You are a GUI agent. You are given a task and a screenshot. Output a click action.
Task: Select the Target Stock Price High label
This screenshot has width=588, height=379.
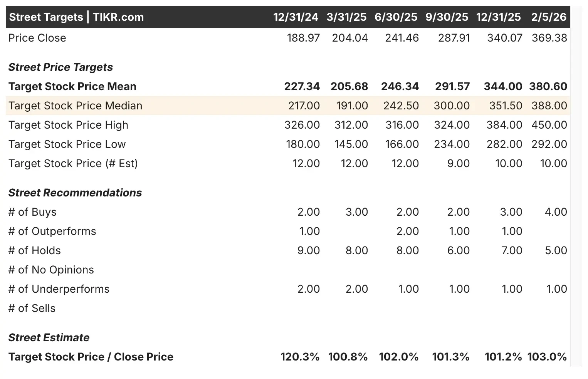[68, 125]
